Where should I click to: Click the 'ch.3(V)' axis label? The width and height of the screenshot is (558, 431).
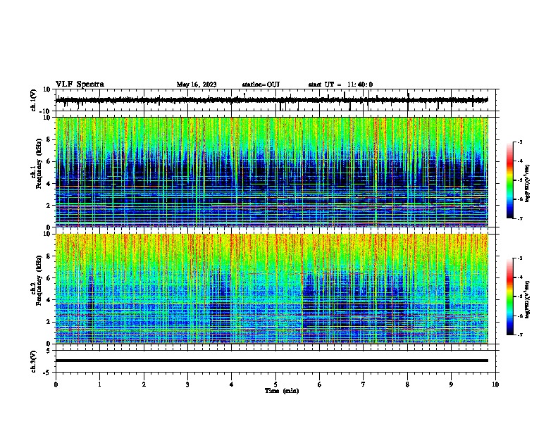(34, 362)
